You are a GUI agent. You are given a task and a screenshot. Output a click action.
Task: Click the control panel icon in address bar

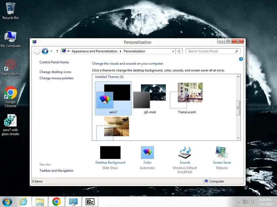point(64,51)
